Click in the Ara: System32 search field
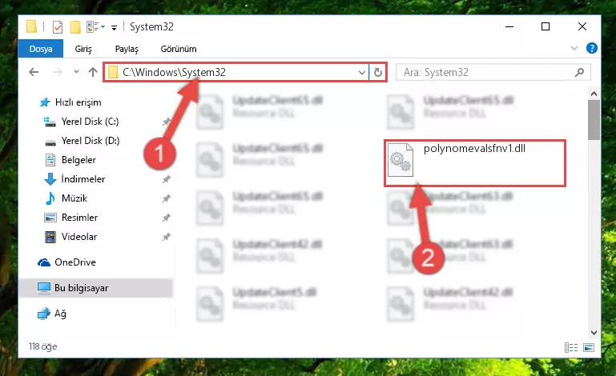 (487, 72)
